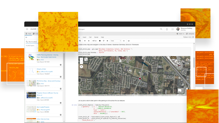
Task: Paste cells with clipboard icon
Action: [80, 41]
